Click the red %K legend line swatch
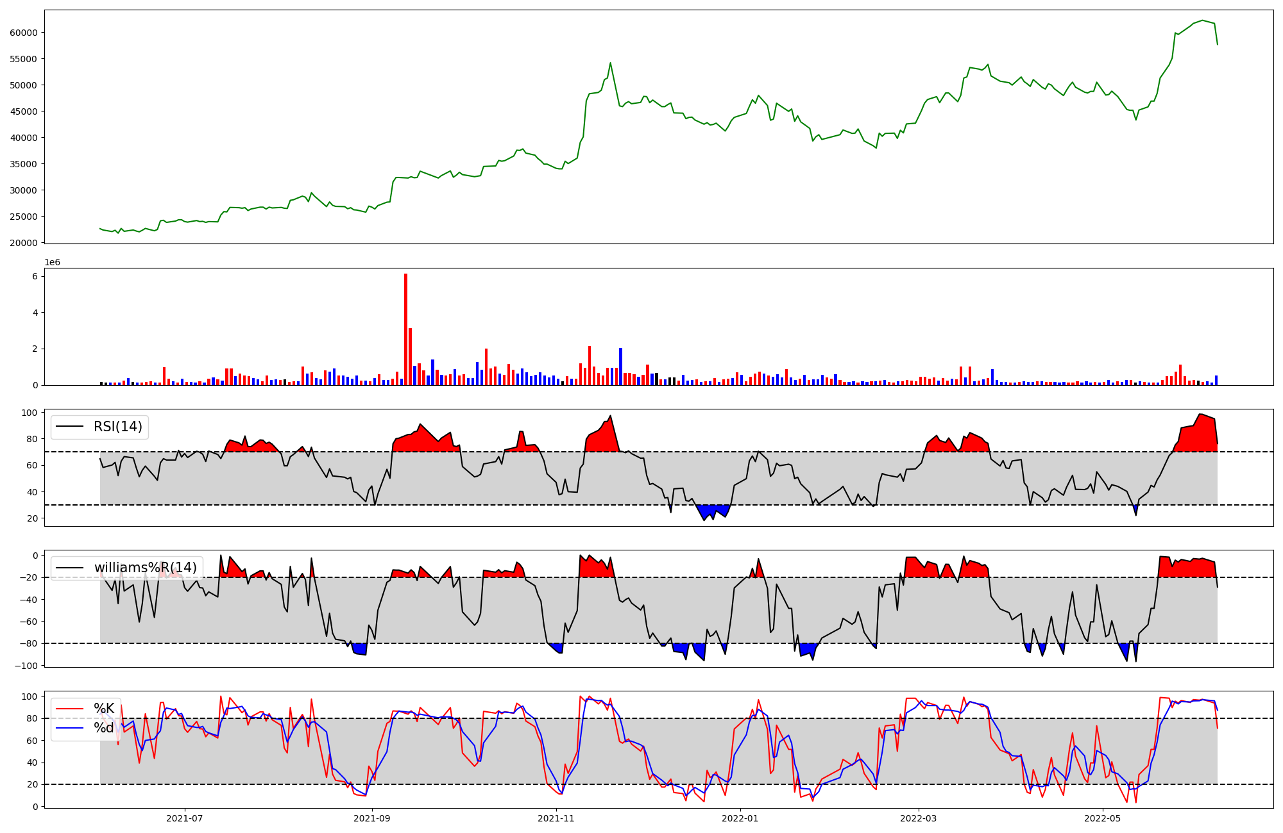1283x833 pixels. coord(70,709)
